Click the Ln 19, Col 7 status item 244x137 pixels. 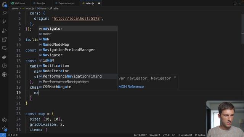click(140, 135)
